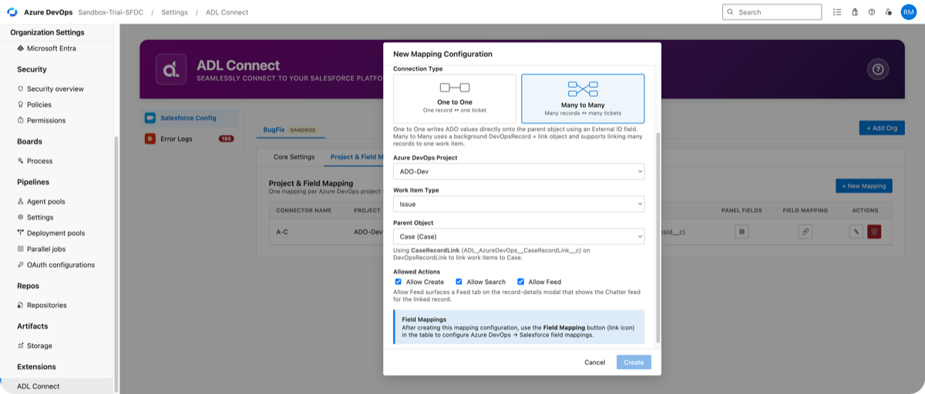Select the One to One connection type
The image size is (925, 394).
[455, 98]
